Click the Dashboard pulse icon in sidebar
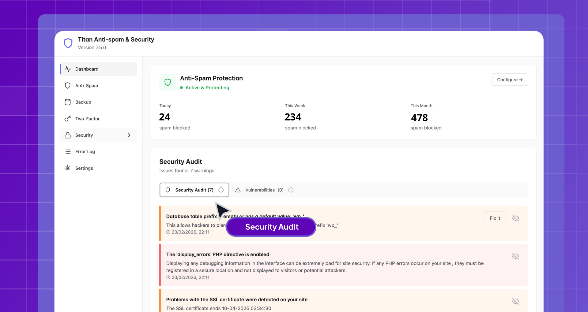Image resolution: width=588 pixels, height=312 pixels. (x=68, y=69)
